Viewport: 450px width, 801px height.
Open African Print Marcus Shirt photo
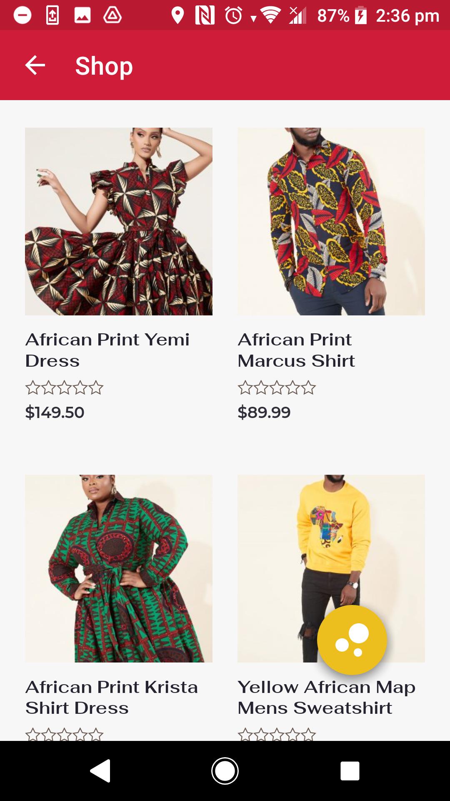click(331, 222)
